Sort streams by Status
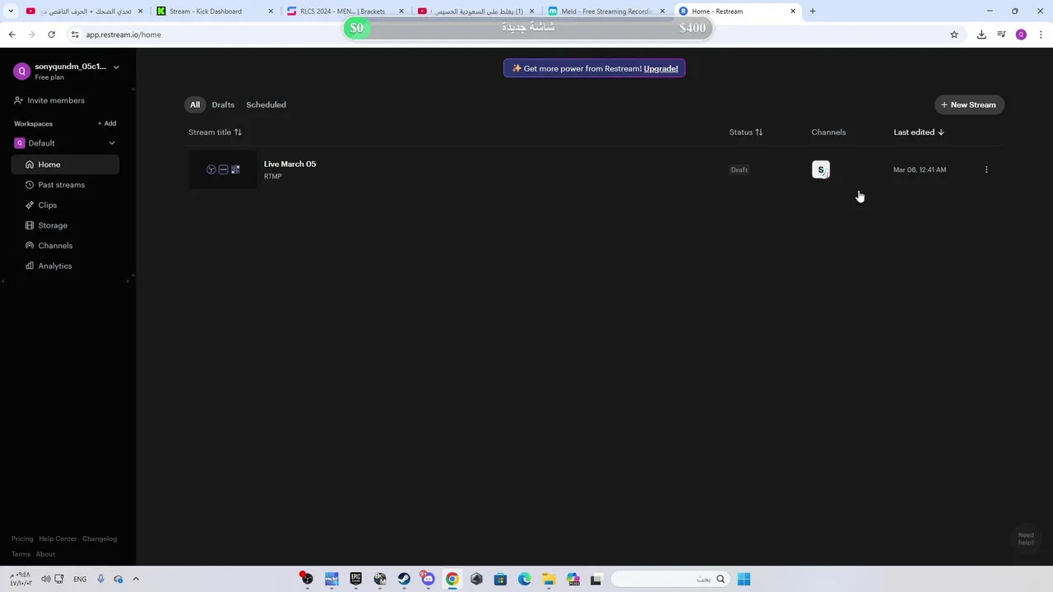Image resolution: width=1053 pixels, height=592 pixels. tap(745, 132)
